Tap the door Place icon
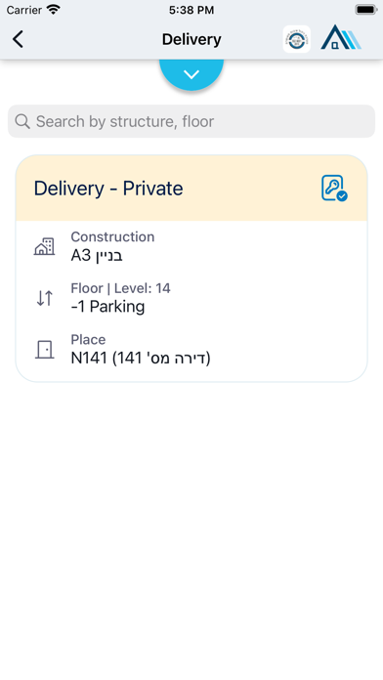This screenshot has width=383, height=680. pos(44,350)
